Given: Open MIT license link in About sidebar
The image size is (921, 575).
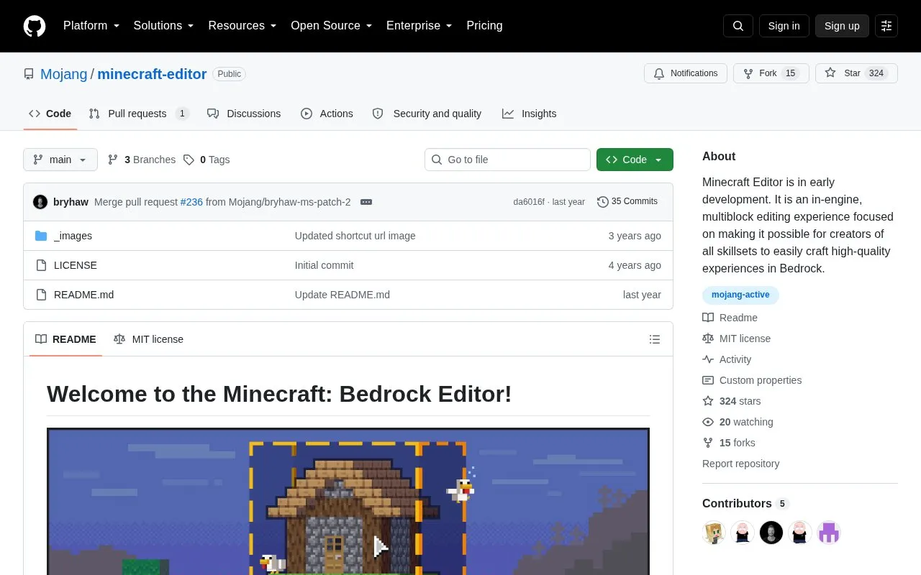Looking at the screenshot, I should click(737, 339).
